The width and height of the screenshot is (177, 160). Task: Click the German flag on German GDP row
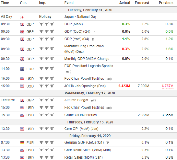[x=22, y=143]
